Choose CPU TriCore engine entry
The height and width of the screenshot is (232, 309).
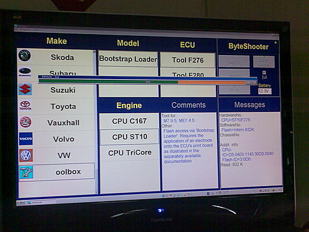click(130, 153)
